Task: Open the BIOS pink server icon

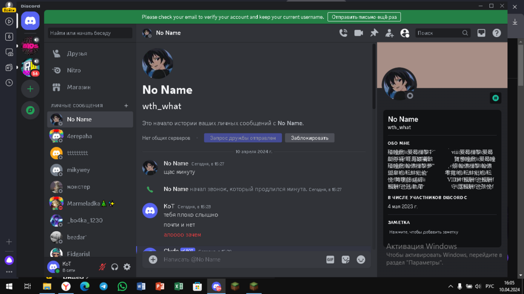Action: point(30,46)
